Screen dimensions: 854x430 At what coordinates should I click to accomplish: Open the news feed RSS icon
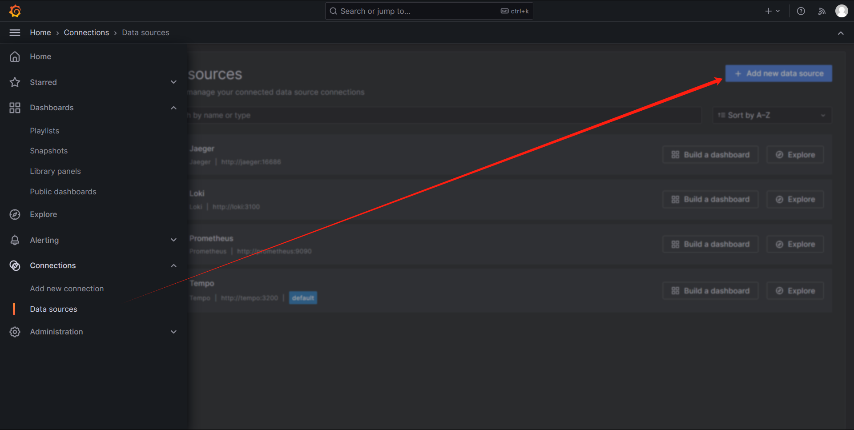822,11
